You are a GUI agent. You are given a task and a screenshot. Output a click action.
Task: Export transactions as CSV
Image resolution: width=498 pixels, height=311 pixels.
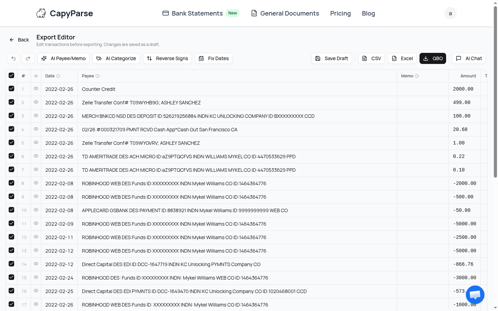click(x=371, y=58)
